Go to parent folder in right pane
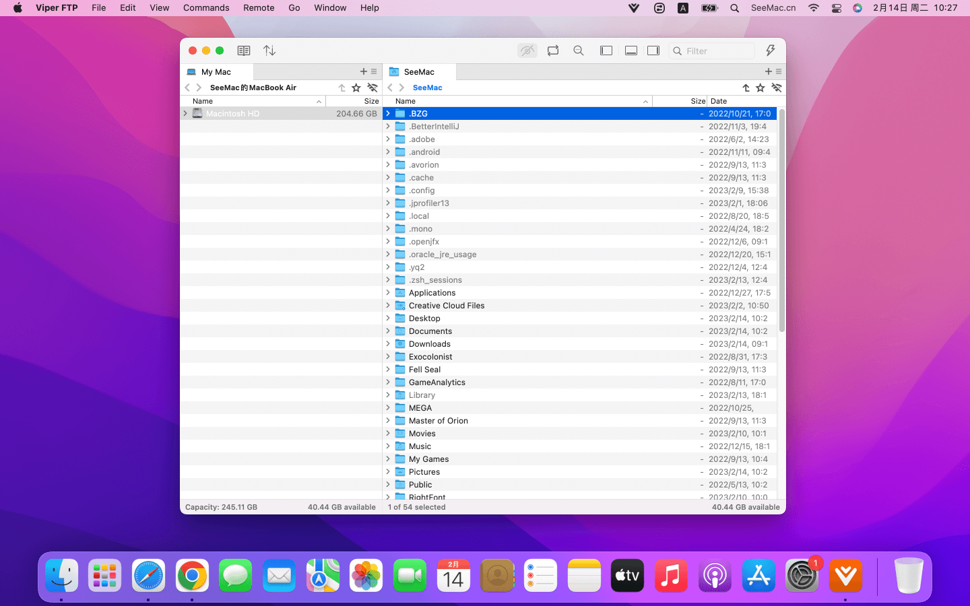The width and height of the screenshot is (970, 606). pos(746,88)
